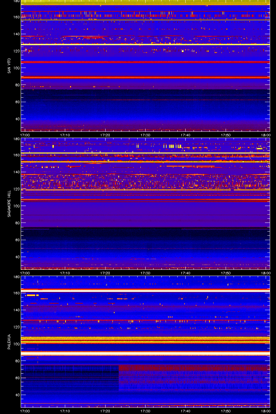
Task: Select the 180 tick on Sagamore Hill axis
Action: [16, 139]
